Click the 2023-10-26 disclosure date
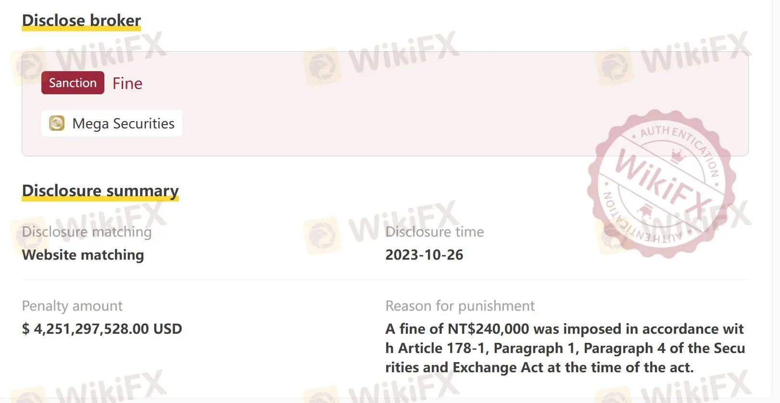 pos(424,255)
